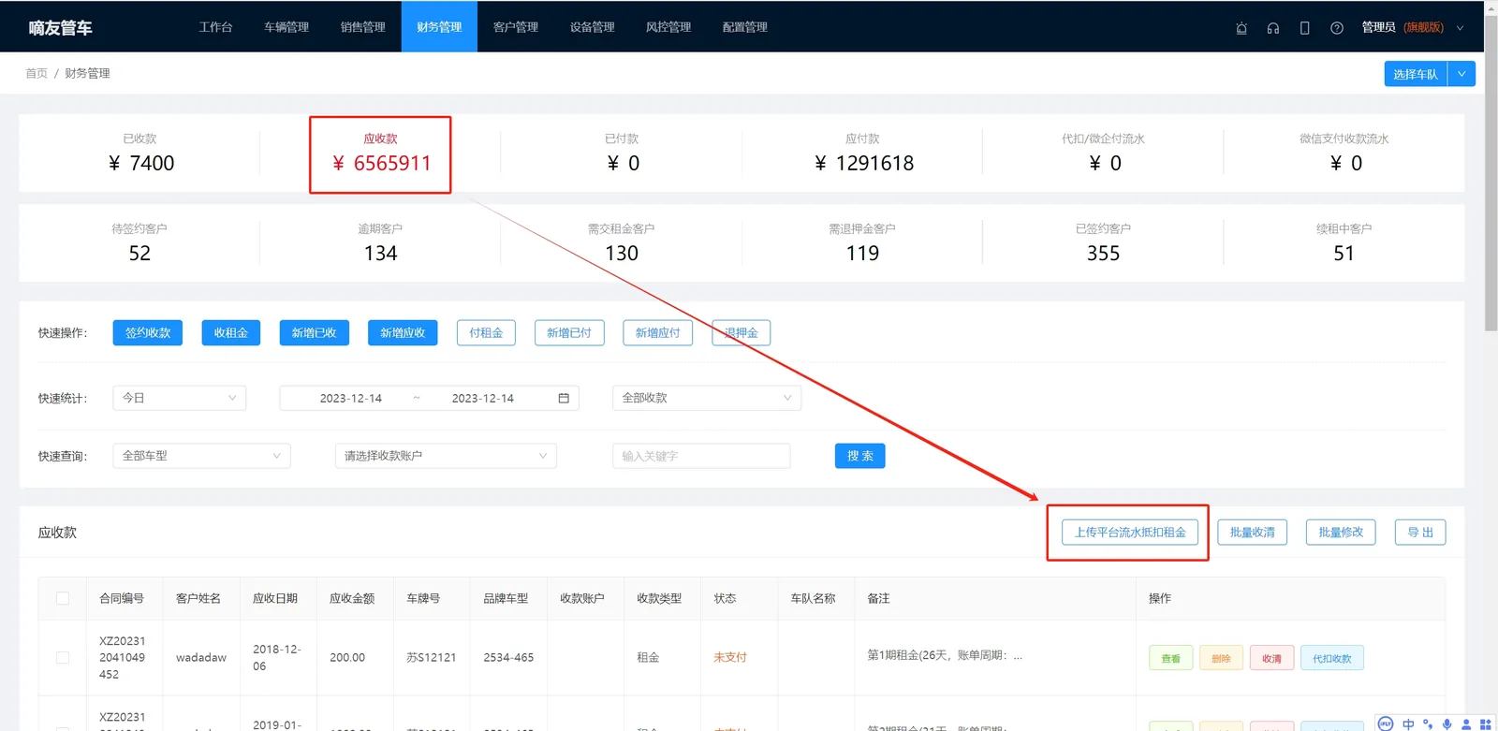Viewport: 1498px width, 731px height.
Task: Expand the arrow beside 选择车队
Action: point(1461,74)
